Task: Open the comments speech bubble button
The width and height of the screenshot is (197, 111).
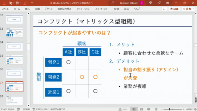Action: (x=164, y=9)
